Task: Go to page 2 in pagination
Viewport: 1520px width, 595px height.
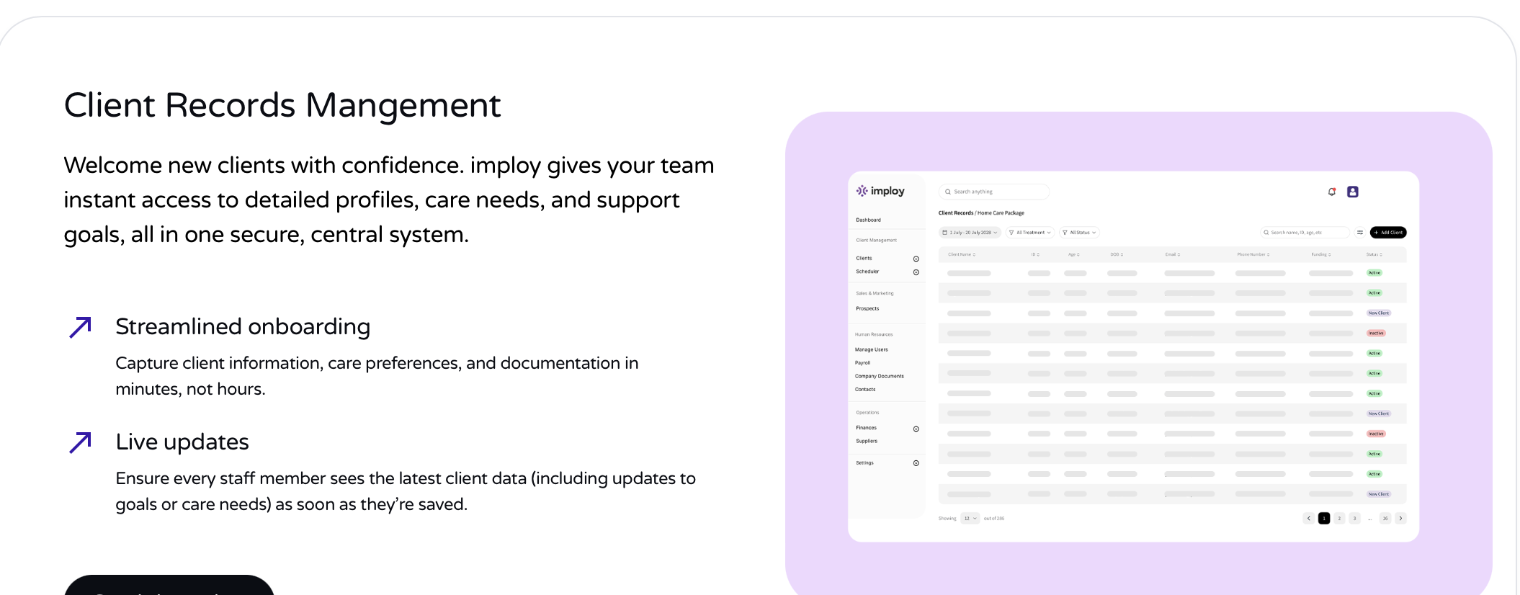Action: (x=1339, y=518)
